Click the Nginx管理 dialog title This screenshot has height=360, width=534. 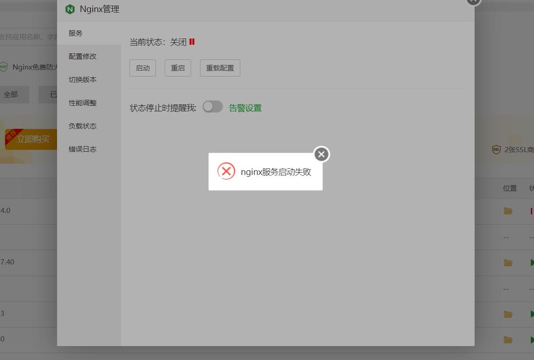99,9
